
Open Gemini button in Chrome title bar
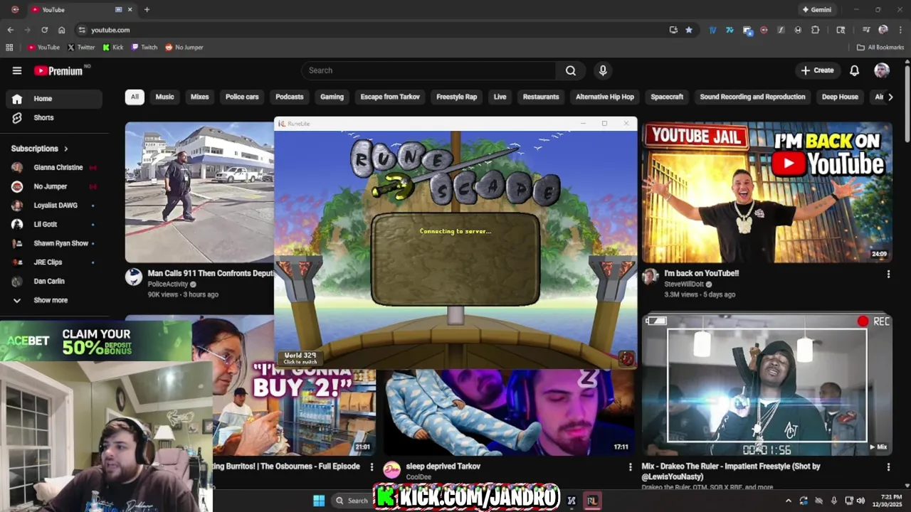coord(817,10)
